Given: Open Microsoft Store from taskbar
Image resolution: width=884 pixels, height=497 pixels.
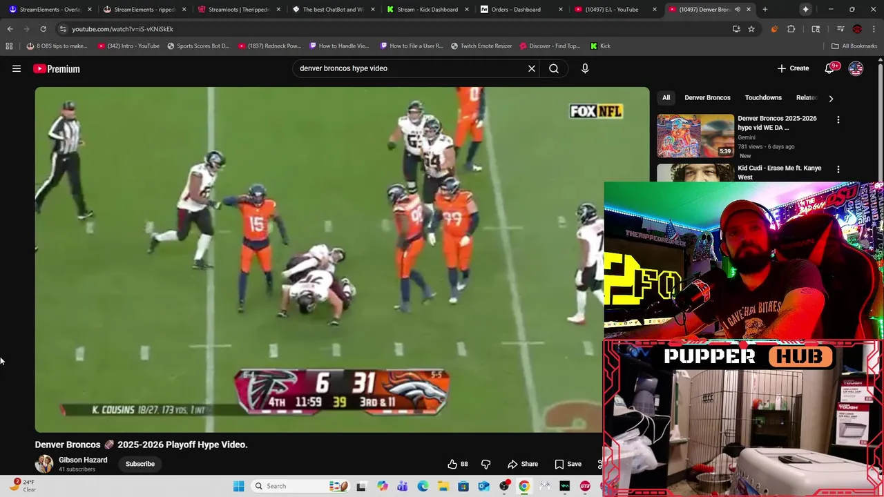Looking at the screenshot, I should tap(463, 486).
